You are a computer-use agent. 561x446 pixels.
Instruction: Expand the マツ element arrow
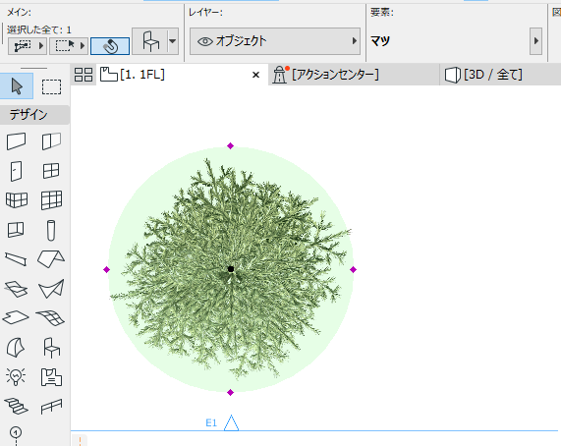pyautogui.click(x=535, y=41)
